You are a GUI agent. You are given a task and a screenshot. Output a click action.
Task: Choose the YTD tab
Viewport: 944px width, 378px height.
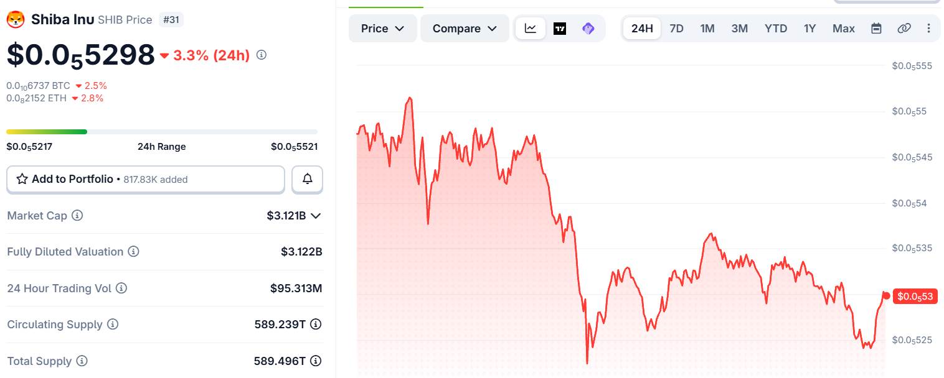(x=776, y=29)
